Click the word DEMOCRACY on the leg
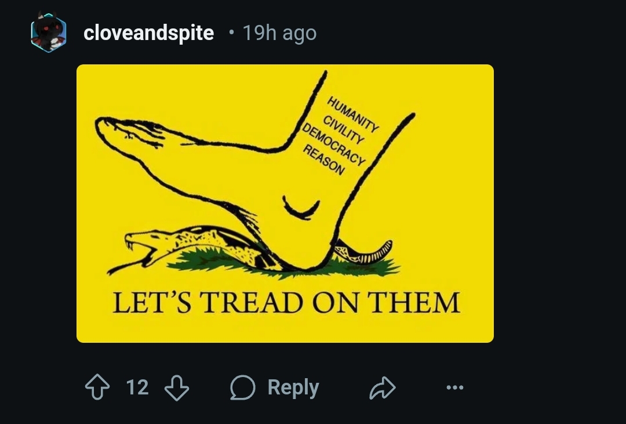Screen dimensions: 626x424 pyautogui.click(x=334, y=144)
